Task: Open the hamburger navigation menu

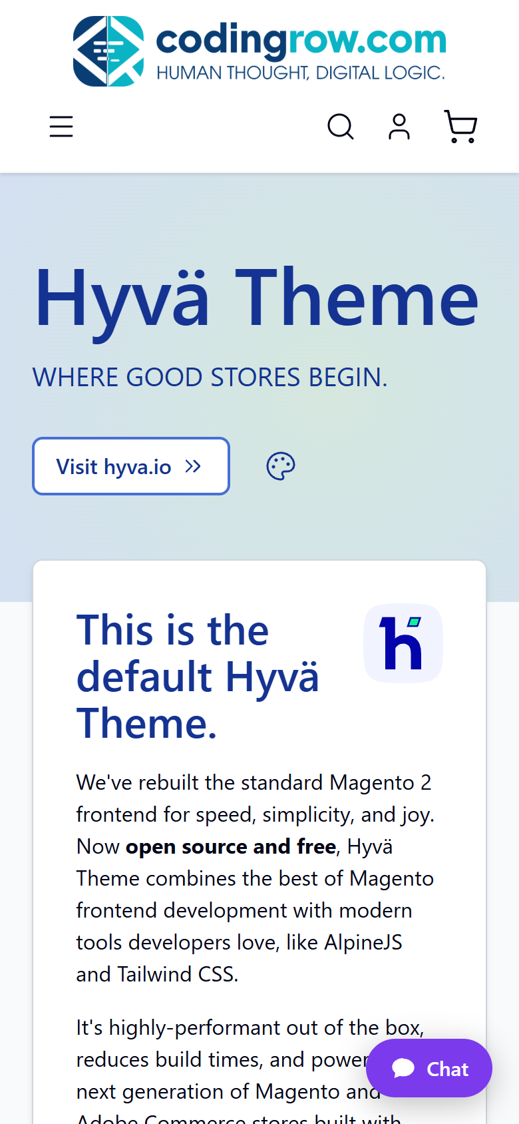Action: click(61, 127)
